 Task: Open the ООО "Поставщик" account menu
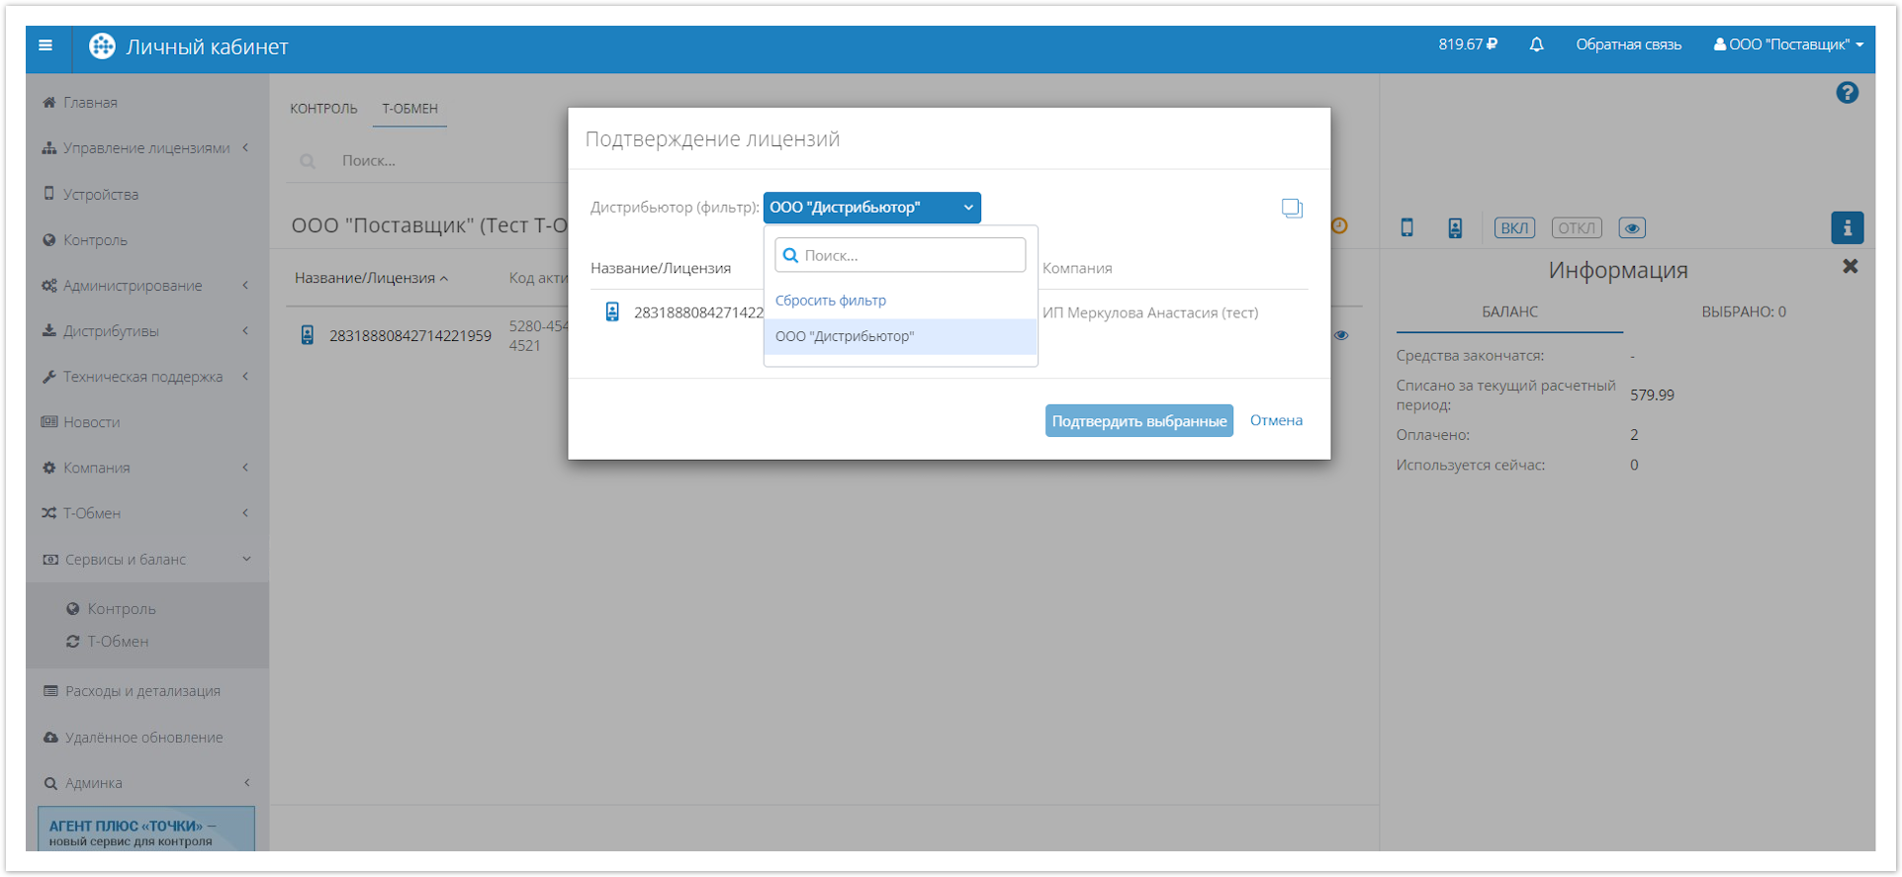click(x=1788, y=44)
